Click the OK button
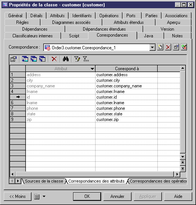This screenshot has height=205, width=196. tap(87, 196)
